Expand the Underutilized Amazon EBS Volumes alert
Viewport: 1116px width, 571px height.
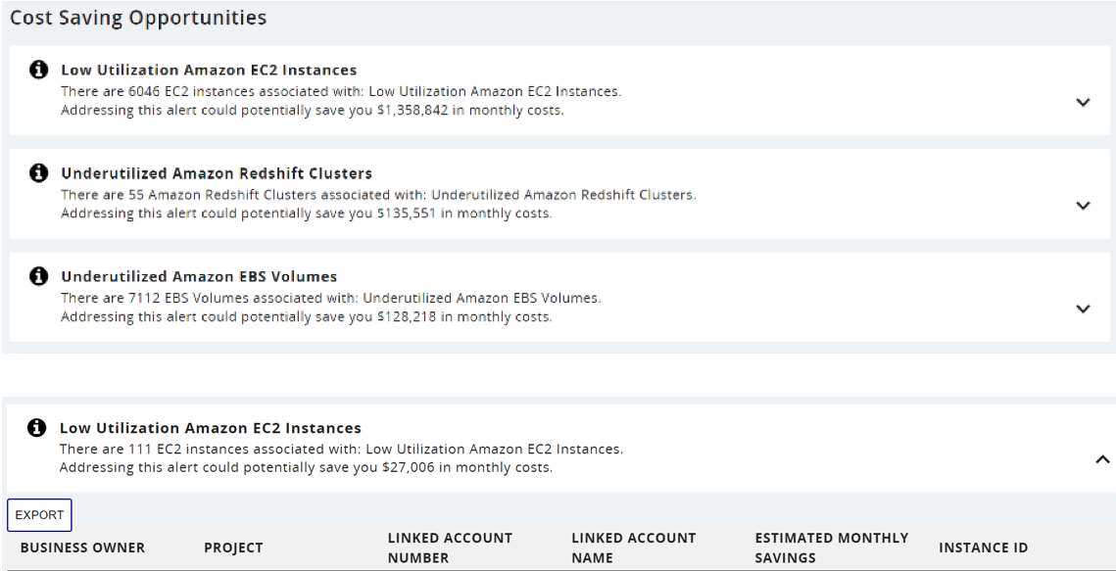(1083, 308)
